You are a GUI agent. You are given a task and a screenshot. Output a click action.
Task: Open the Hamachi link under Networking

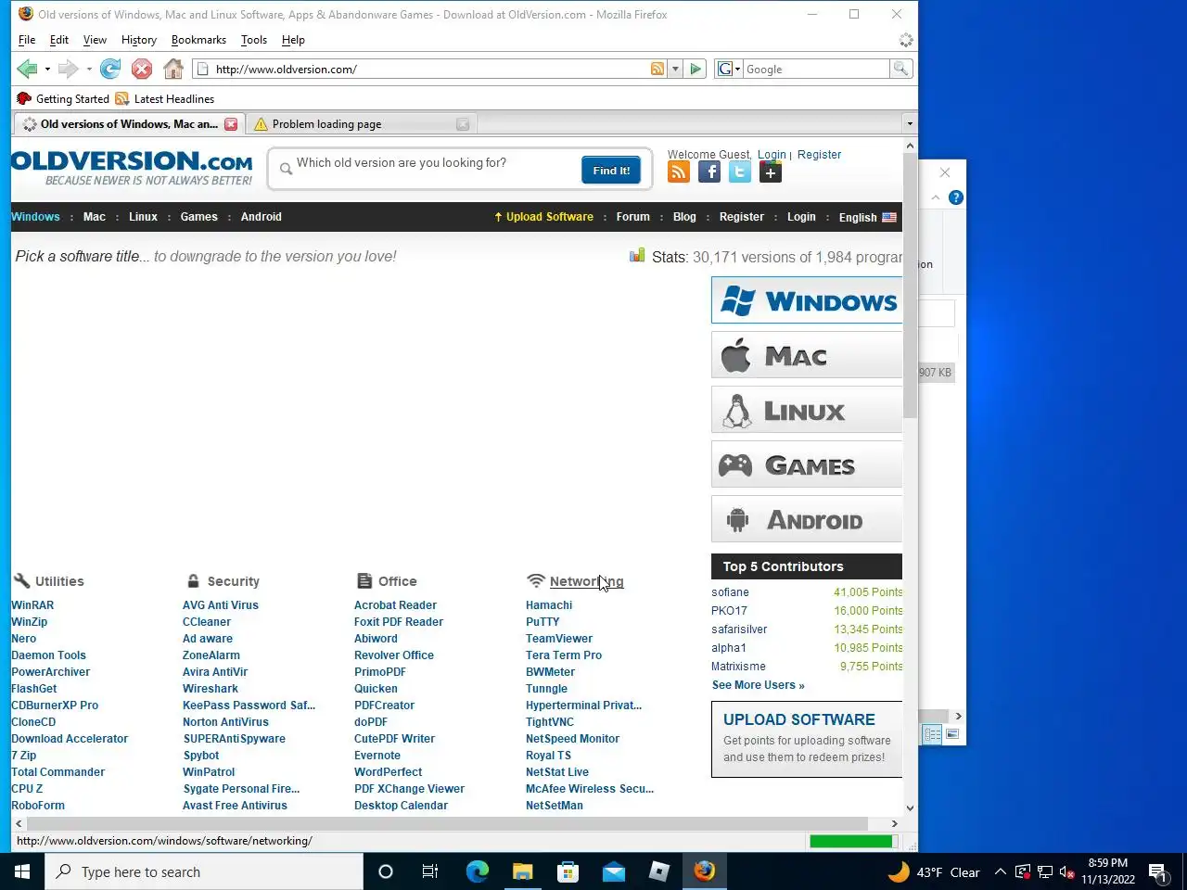[549, 605]
